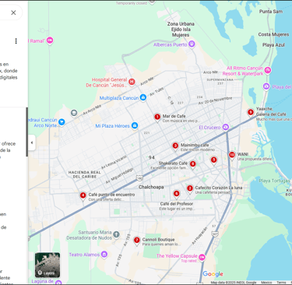The image size is (292, 285).
Task: Select pin 1 for Mar de Cafe
Action: tap(157, 118)
